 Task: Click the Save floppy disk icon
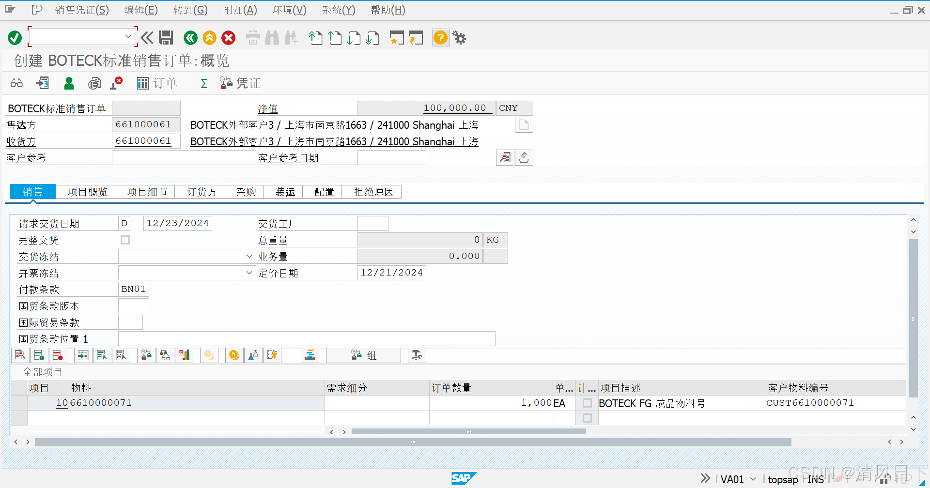(x=166, y=38)
